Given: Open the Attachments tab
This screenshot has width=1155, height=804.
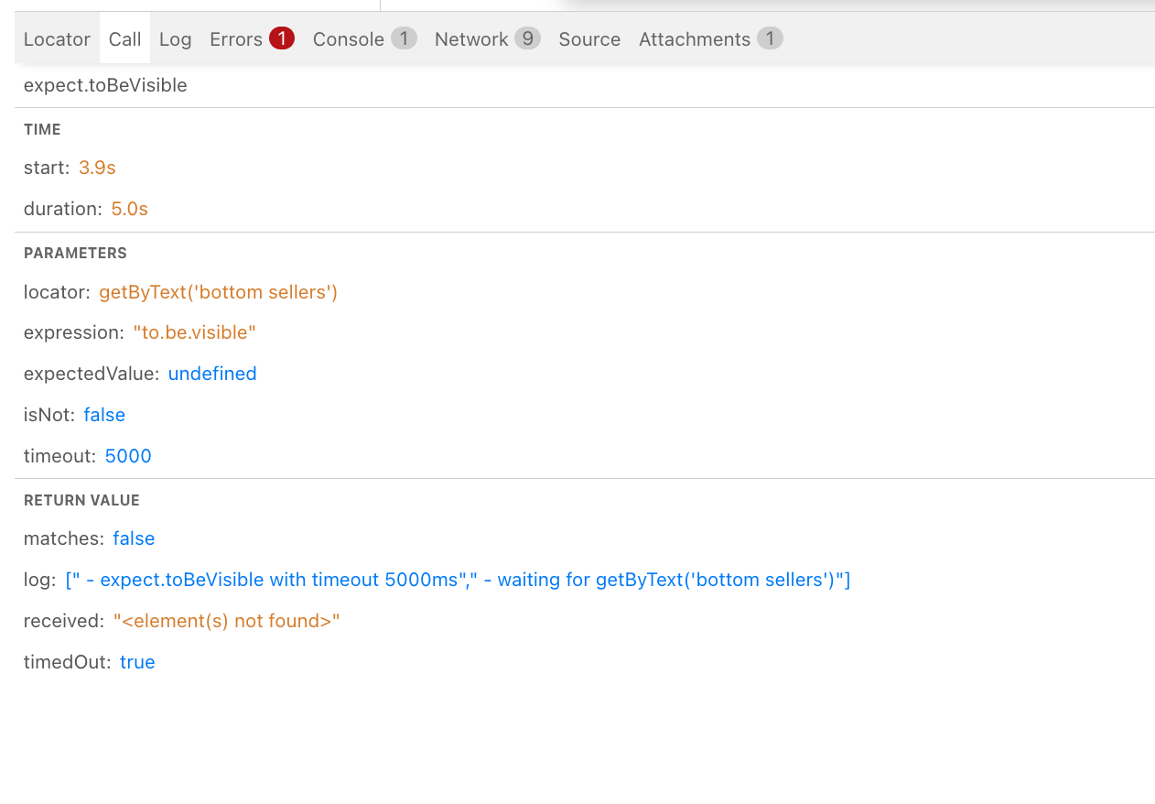Looking at the screenshot, I should coord(695,39).
